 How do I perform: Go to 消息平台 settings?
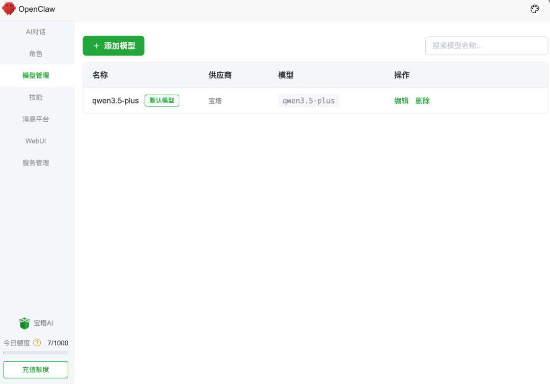[35, 119]
